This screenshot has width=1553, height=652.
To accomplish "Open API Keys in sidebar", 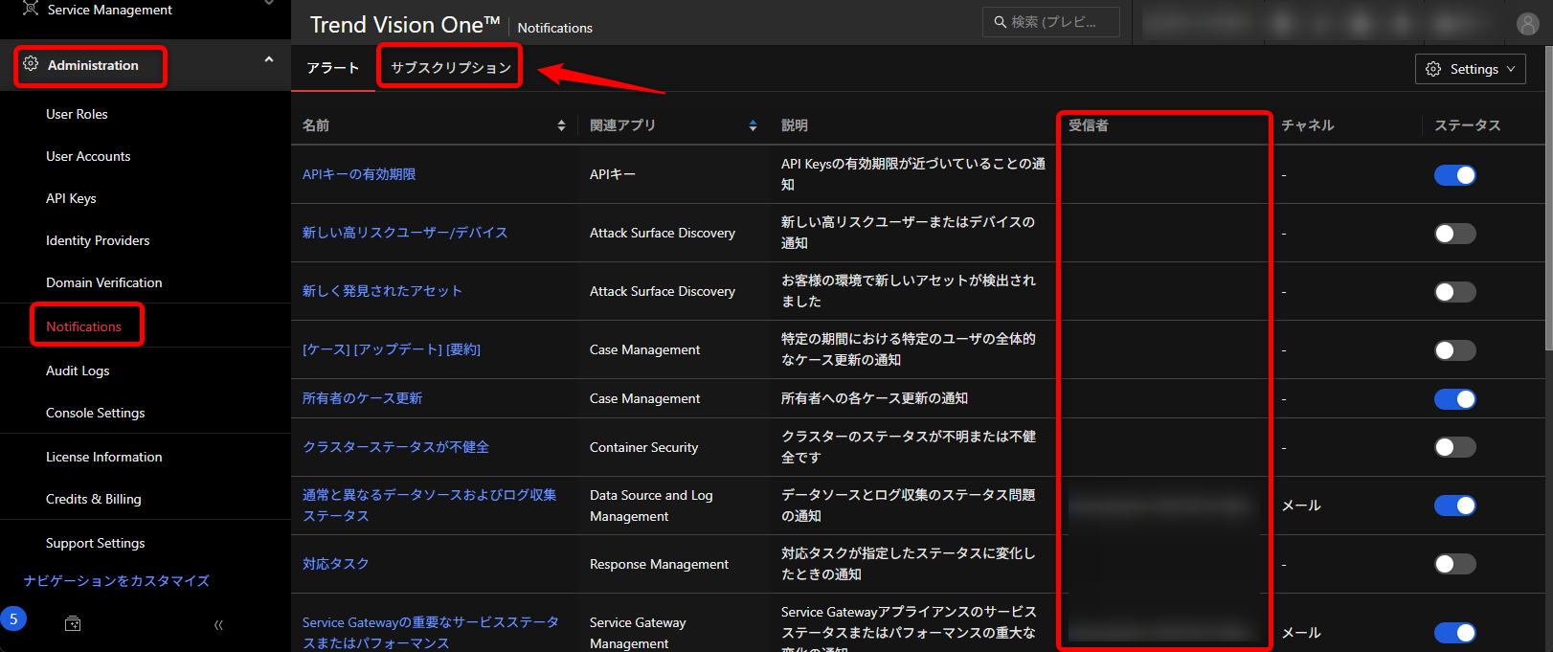I will [x=71, y=198].
